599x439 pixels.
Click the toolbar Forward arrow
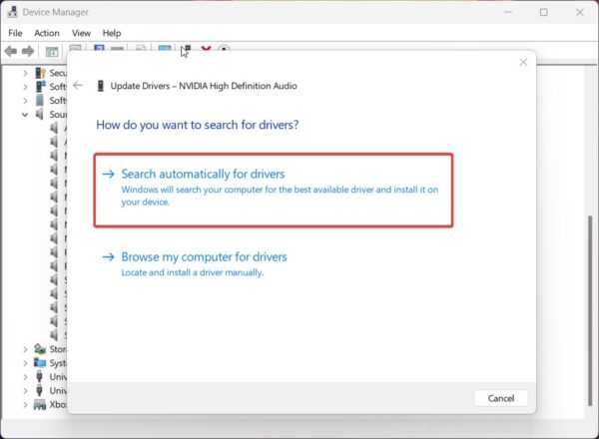pos(28,51)
